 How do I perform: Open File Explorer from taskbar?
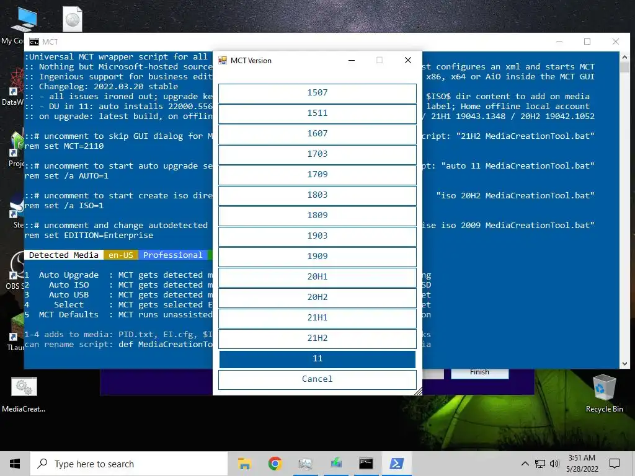[x=244, y=464]
